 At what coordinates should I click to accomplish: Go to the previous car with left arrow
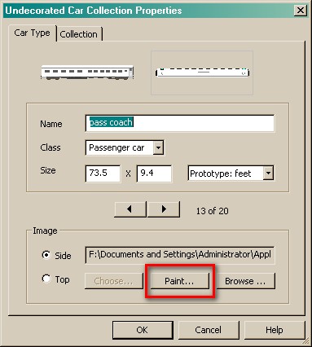(x=130, y=209)
